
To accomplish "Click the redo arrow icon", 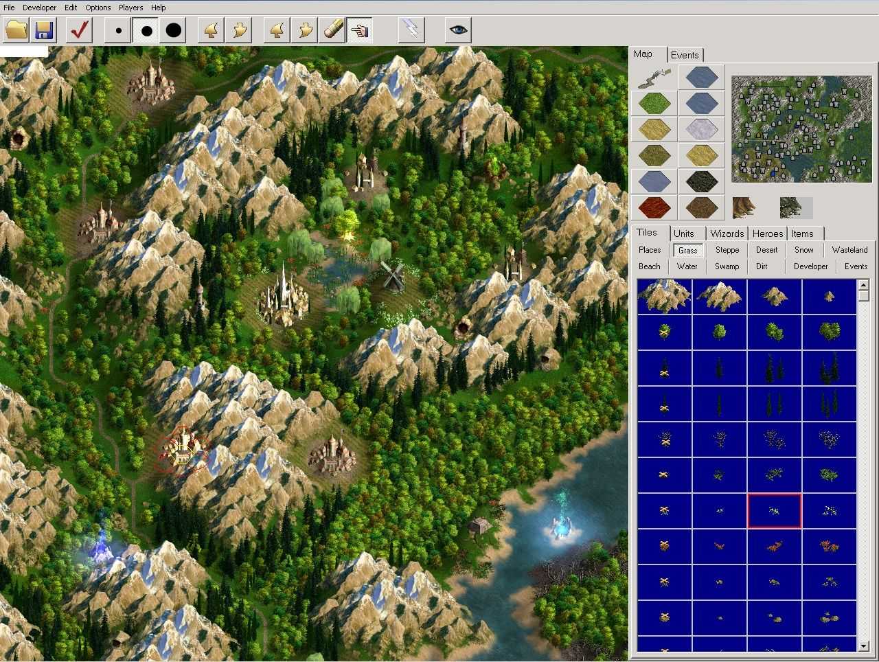I will tap(238, 30).
